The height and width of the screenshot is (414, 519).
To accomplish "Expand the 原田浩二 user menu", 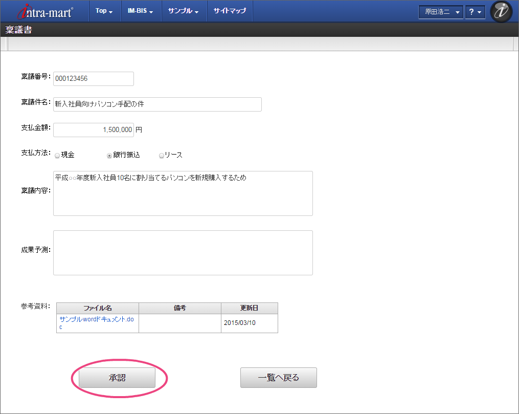I will pyautogui.click(x=440, y=12).
